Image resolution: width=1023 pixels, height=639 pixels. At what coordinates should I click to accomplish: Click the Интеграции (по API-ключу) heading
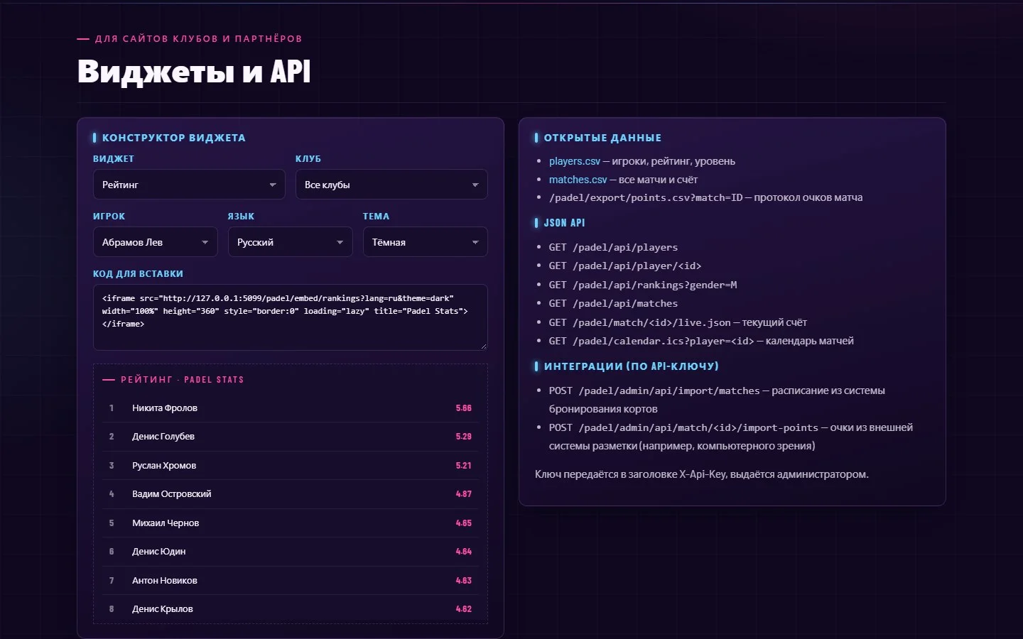point(631,366)
